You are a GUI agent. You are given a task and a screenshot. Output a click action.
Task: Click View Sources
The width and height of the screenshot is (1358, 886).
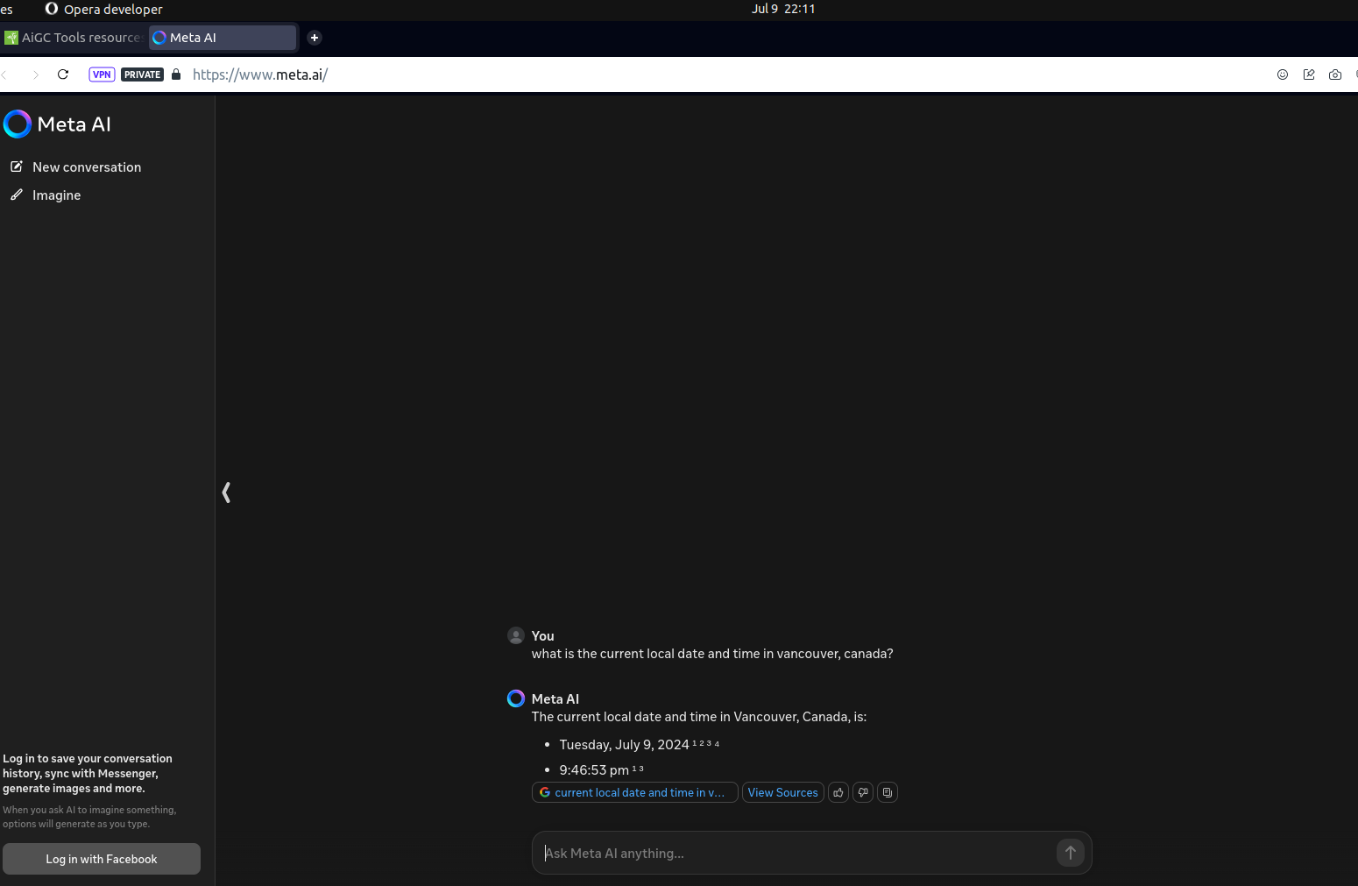[x=783, y=792]
